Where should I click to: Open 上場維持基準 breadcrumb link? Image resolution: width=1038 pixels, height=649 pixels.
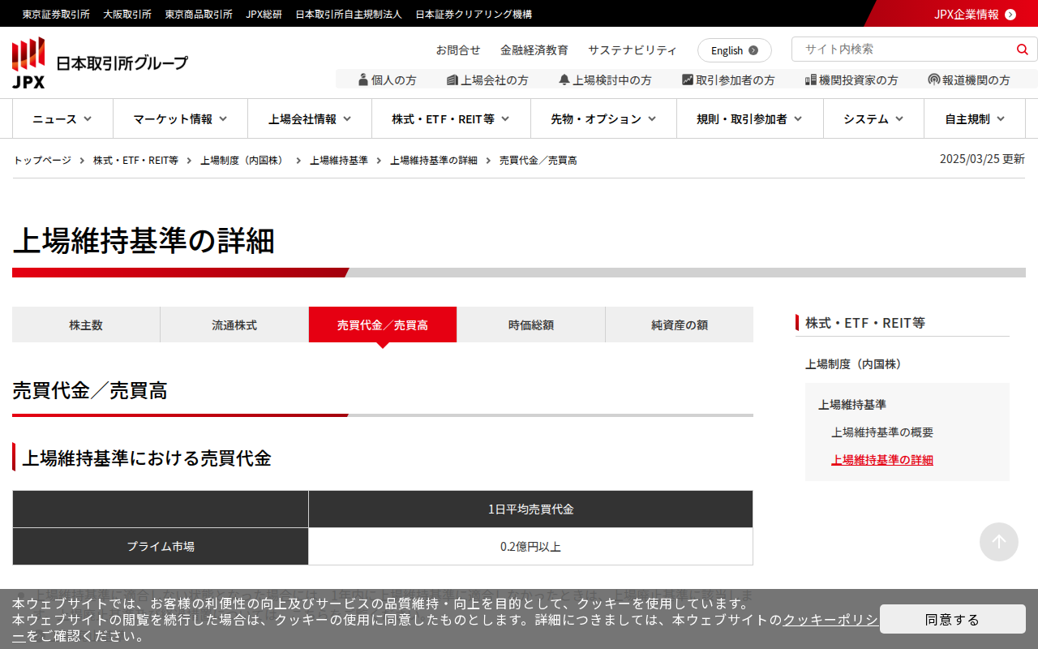pyautogui.click(x=339, y=160)
